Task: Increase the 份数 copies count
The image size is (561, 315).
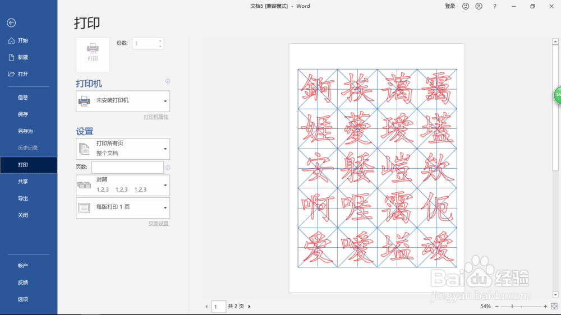Action: tap(160, 41)
